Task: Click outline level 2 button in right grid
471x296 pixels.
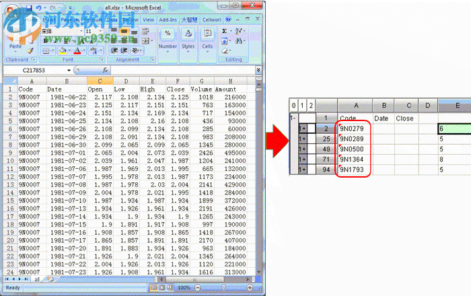Action: click(311, 106)
